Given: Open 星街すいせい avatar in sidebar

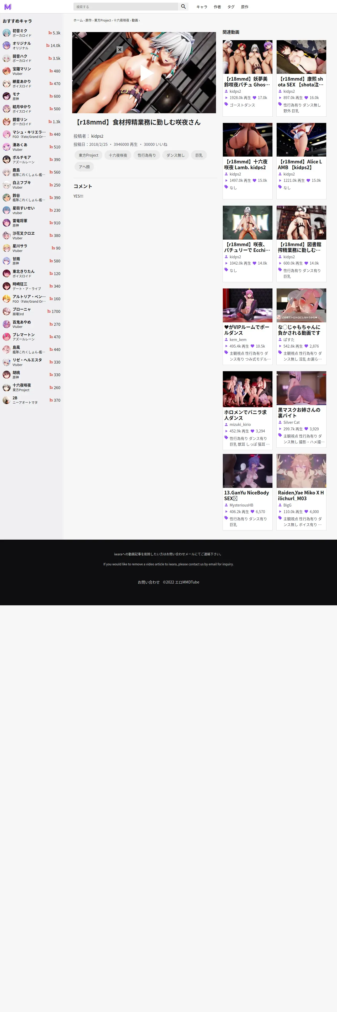Looking at the screenshot, I should tap(7, 210).
